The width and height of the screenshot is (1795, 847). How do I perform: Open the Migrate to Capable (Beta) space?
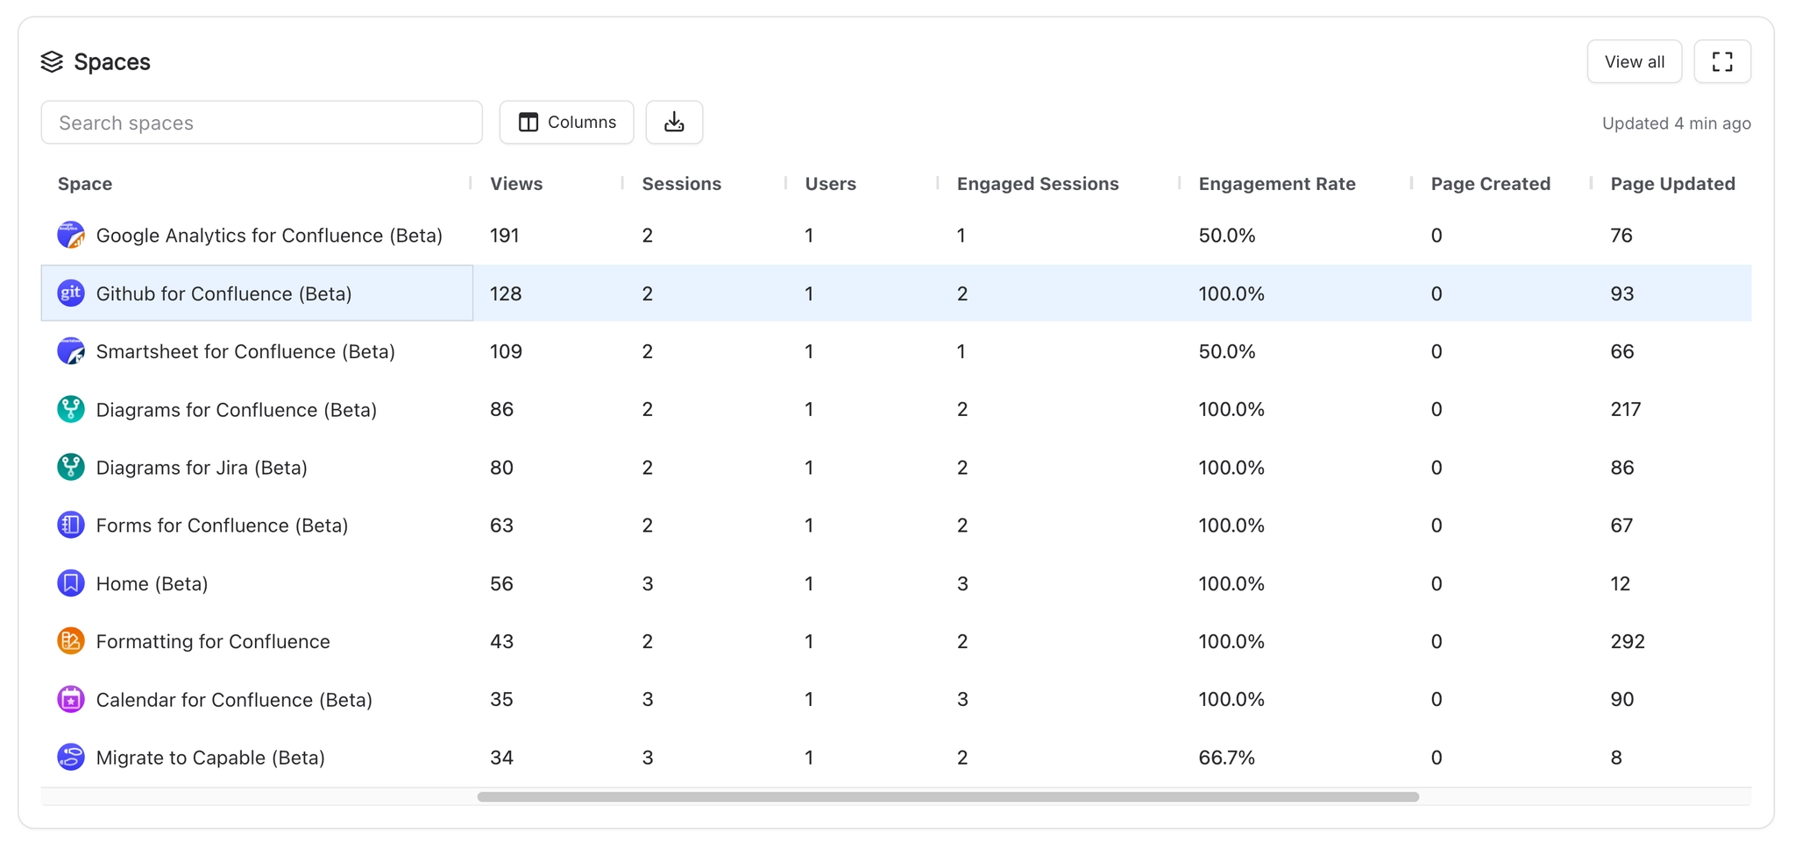click(x=210, y=758)
